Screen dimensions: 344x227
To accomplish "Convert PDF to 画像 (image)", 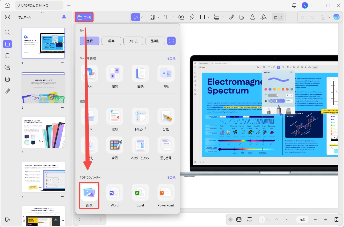I will [x=89, y=195].
